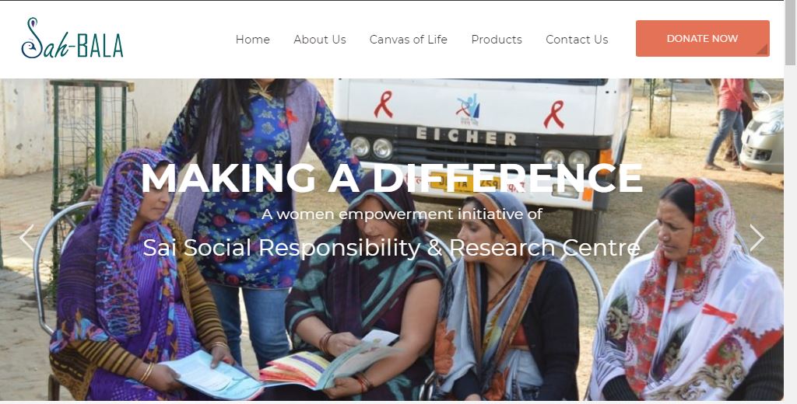Click the Sai Social Responsibility & Research Centre text

pos(391,248)
